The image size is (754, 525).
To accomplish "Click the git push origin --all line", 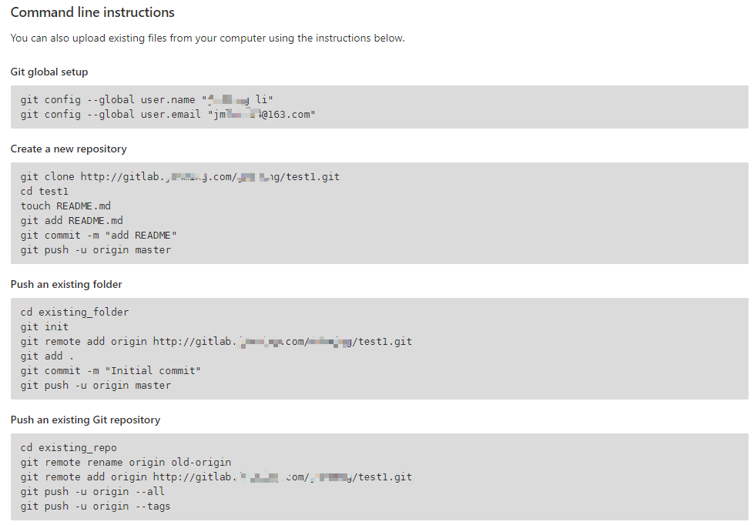I will click(92, 491).
